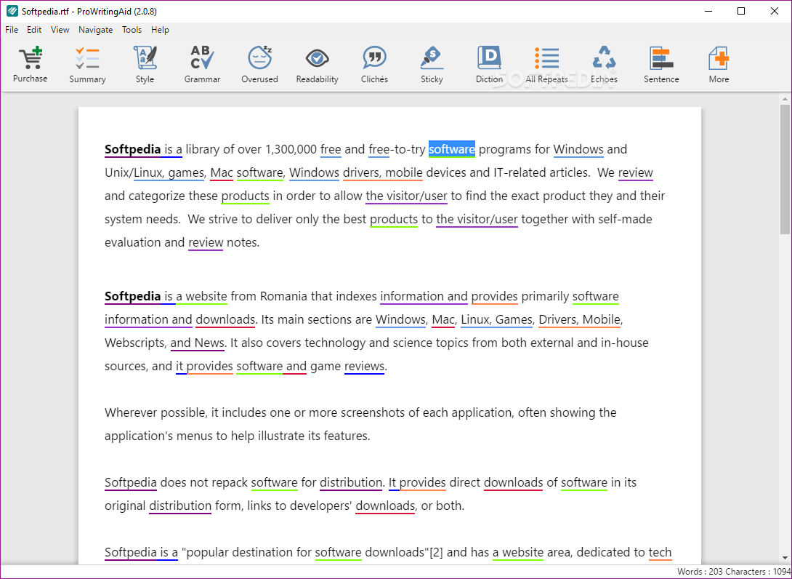
Task: Click the vertical scrollbar thumb
Action: [785, 169]
